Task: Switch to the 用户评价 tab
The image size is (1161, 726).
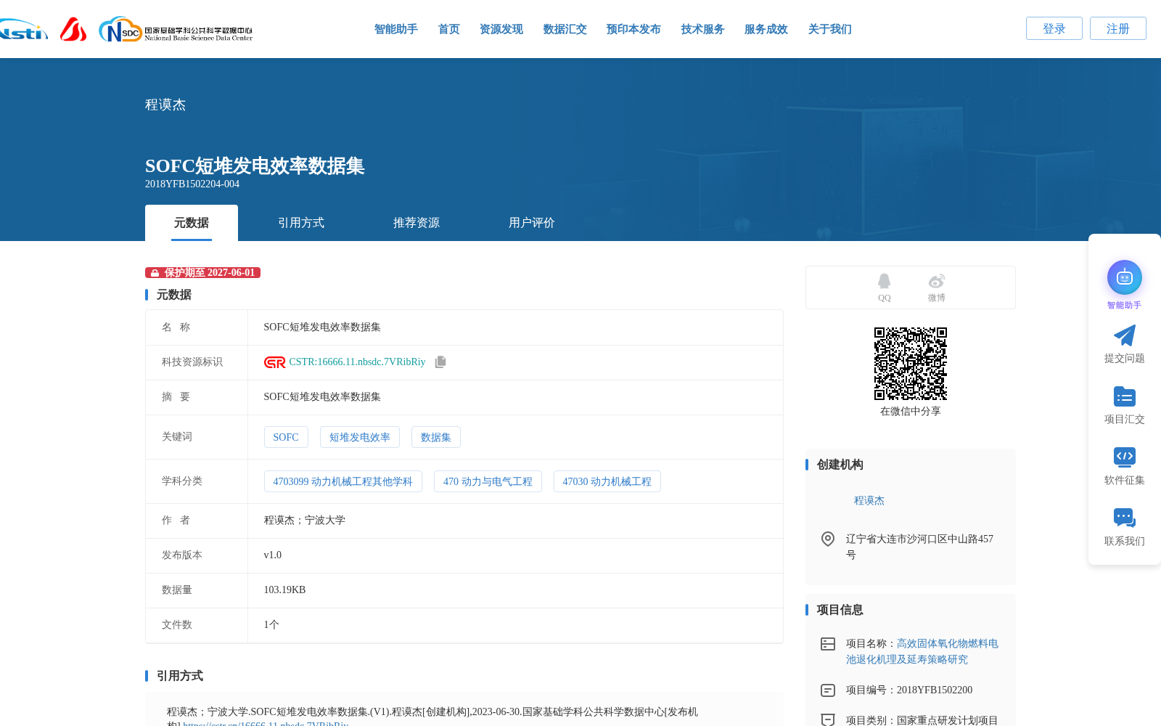Action: tap(532, 223)
